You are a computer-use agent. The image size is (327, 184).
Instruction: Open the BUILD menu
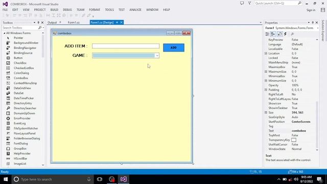54,10
